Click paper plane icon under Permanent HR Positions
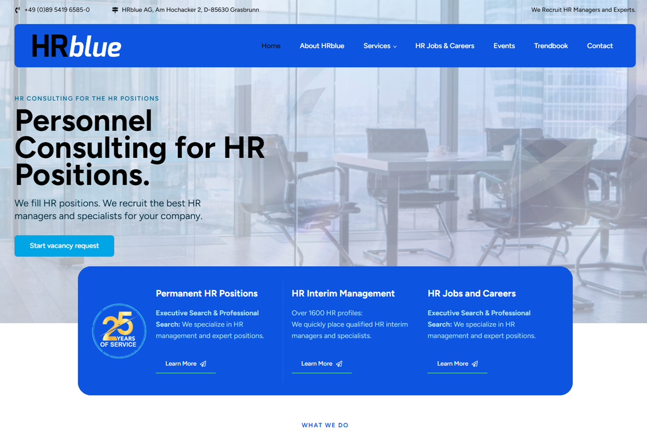Screen dimensions: 647x431 (x=203, y=364)
